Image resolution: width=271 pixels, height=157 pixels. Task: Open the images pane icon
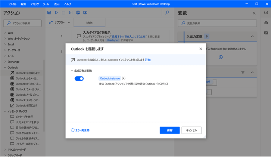point(266,33)
